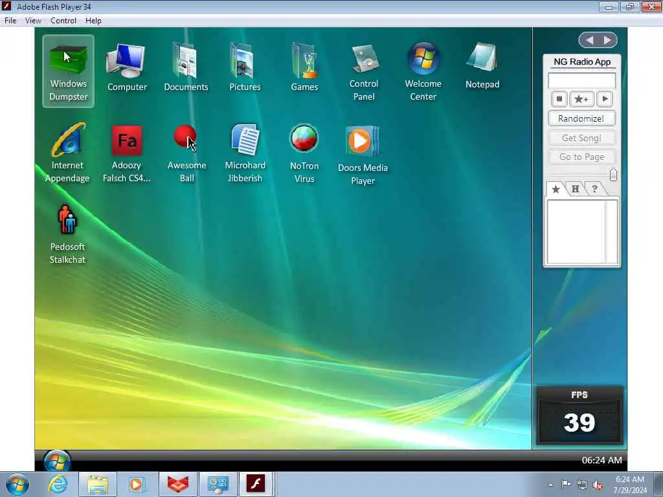Click the FPS counter gadget

tap(579, 415)
